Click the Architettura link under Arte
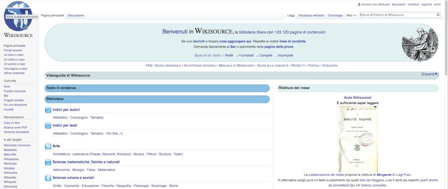This screenshot has width=448, height=189. point(61,154)
